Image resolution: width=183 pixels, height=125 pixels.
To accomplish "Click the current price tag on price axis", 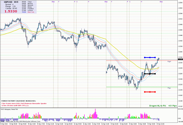I will pyautogui.click(x=180, y=59).
